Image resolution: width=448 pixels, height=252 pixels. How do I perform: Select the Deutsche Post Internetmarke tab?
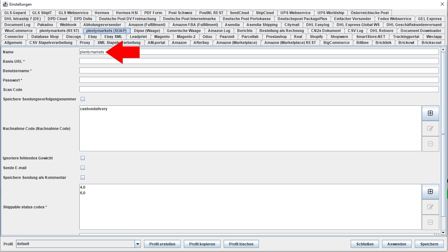pyautogui.click(x=189, y=19)
